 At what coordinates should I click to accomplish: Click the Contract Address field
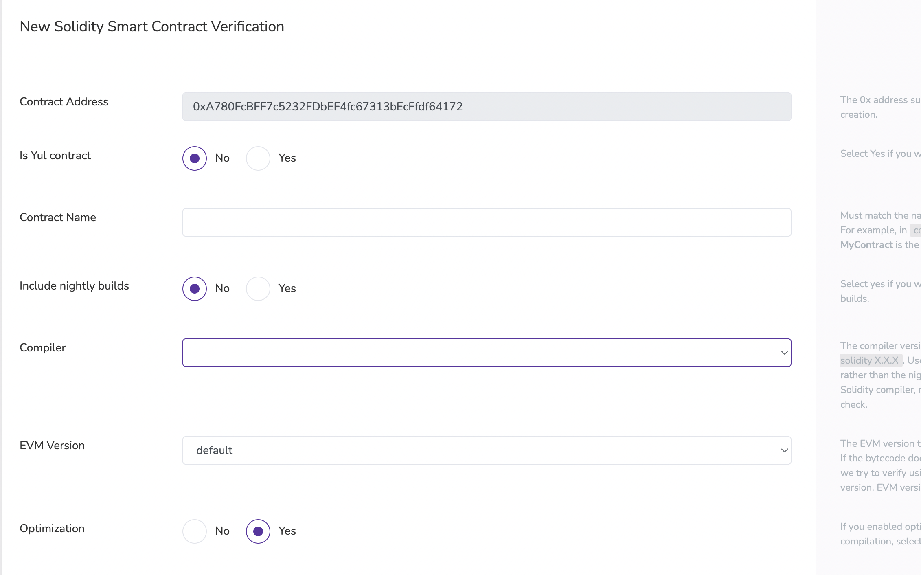point(487,107)
